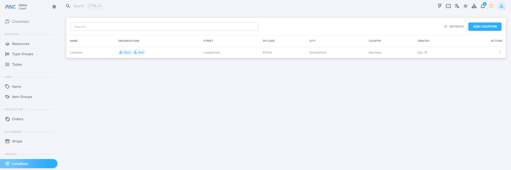Open the user profile avatar
This screenshot has width=511, height=170.
click(501, 6)
